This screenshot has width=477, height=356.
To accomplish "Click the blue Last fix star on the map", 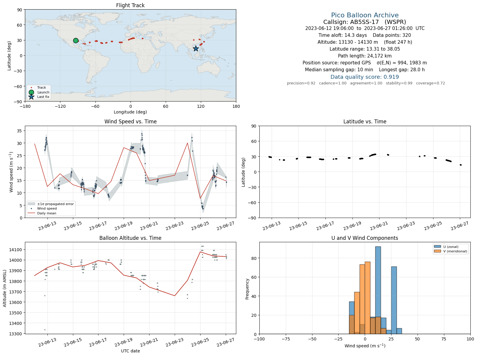I will pos(196,49).
